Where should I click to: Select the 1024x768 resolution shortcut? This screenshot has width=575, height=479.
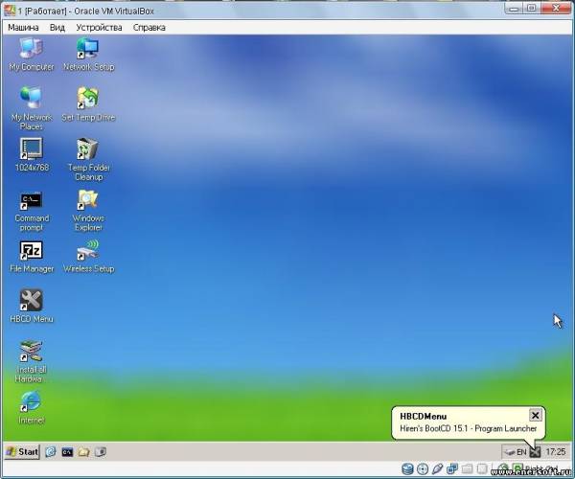pos(32,154)
